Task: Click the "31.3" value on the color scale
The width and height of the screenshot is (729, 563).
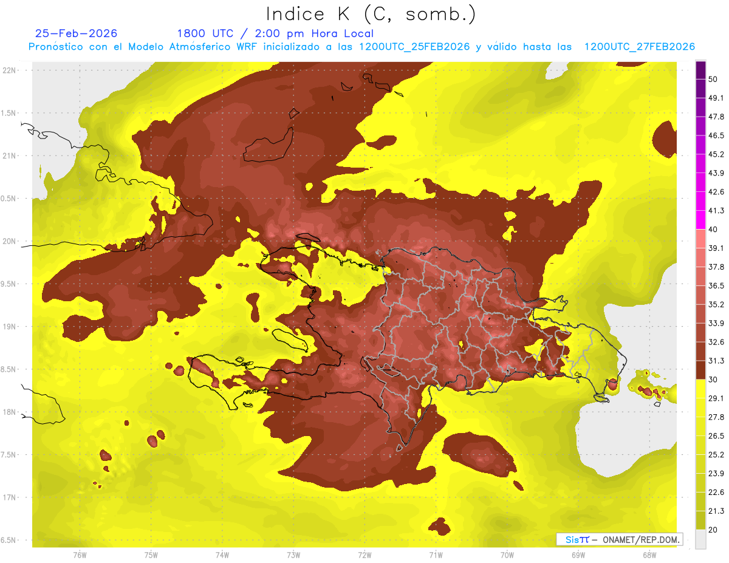Action: 716,360
